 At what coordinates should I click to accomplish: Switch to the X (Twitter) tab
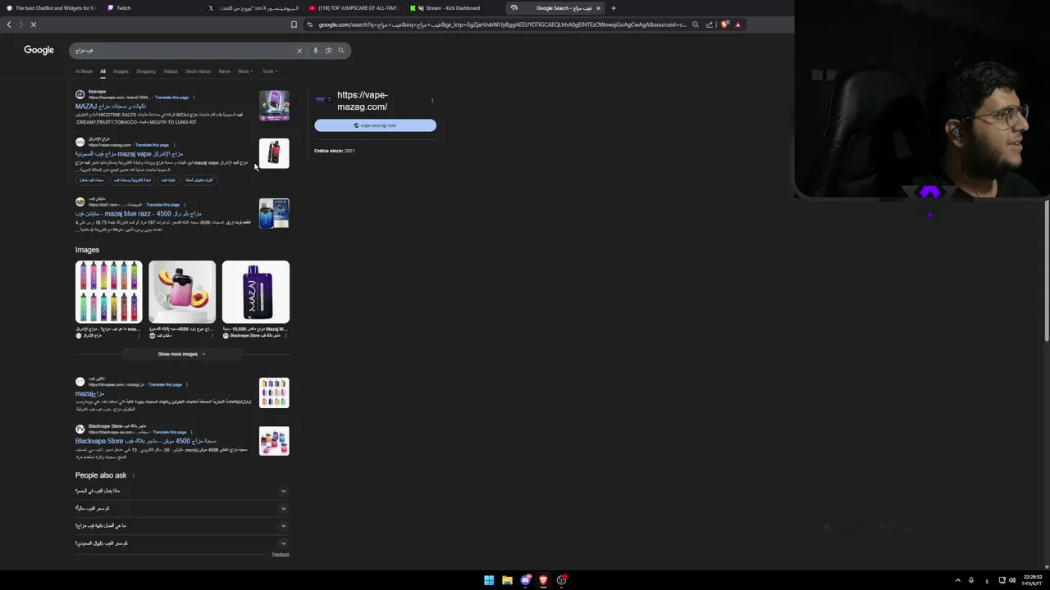tap(254, 8)
